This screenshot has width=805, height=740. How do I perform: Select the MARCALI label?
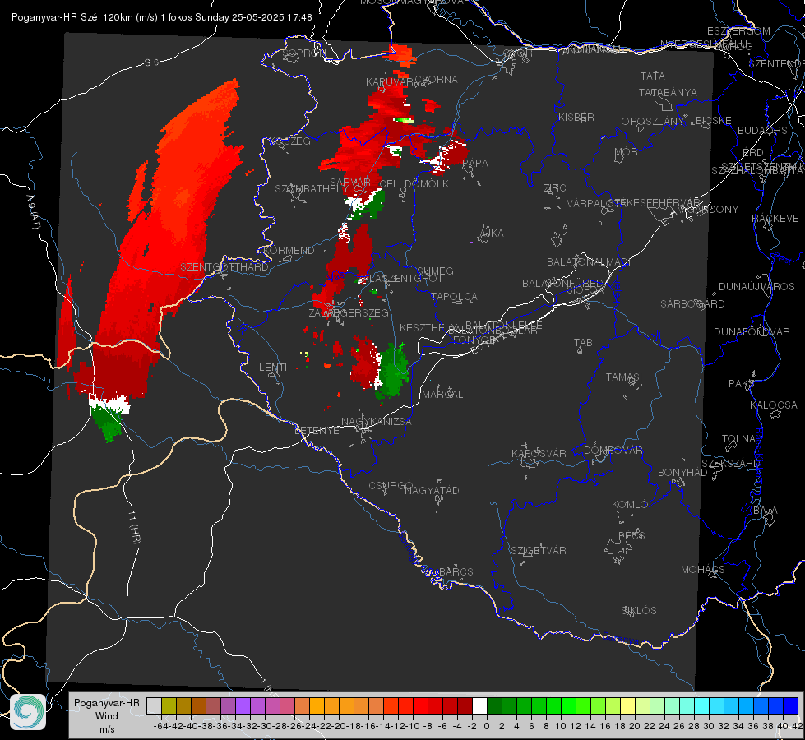click(x=443, y=395)
